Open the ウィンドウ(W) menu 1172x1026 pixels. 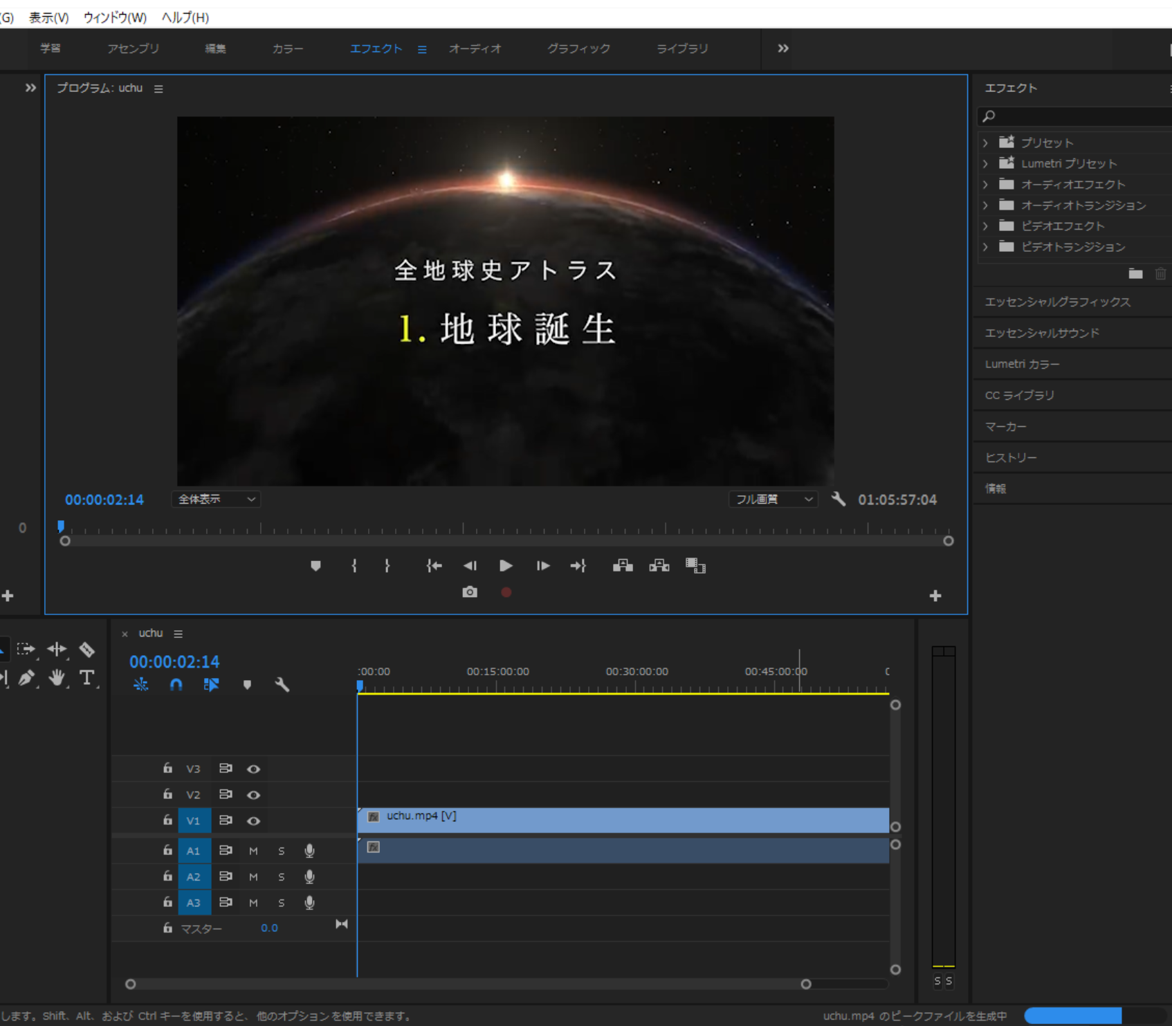pos(115,17)
